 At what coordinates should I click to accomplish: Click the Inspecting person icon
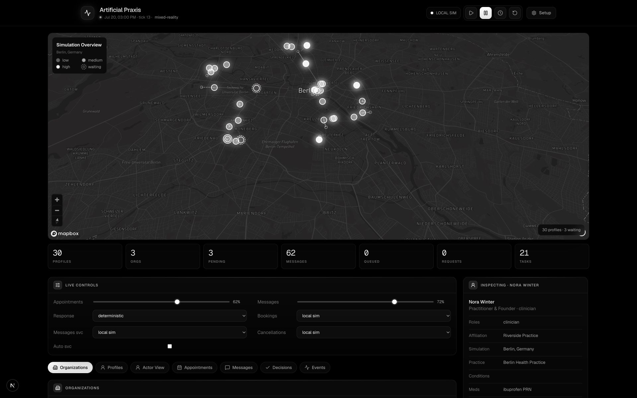473,285
